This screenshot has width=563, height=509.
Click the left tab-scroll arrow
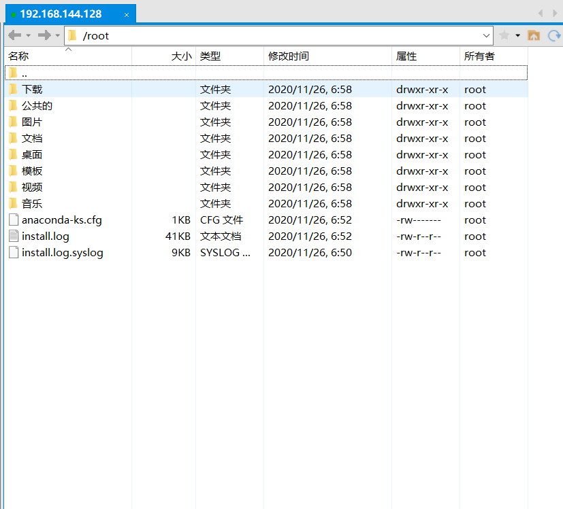542,13
